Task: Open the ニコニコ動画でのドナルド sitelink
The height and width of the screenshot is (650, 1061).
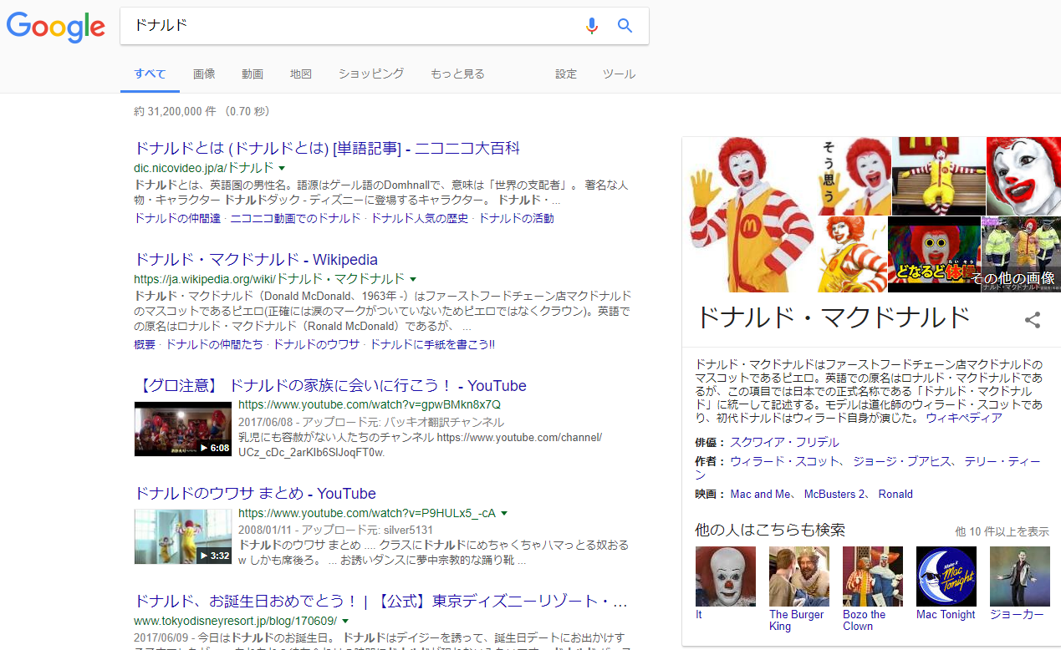Action: pyautogui.click(x=295, y=218)
